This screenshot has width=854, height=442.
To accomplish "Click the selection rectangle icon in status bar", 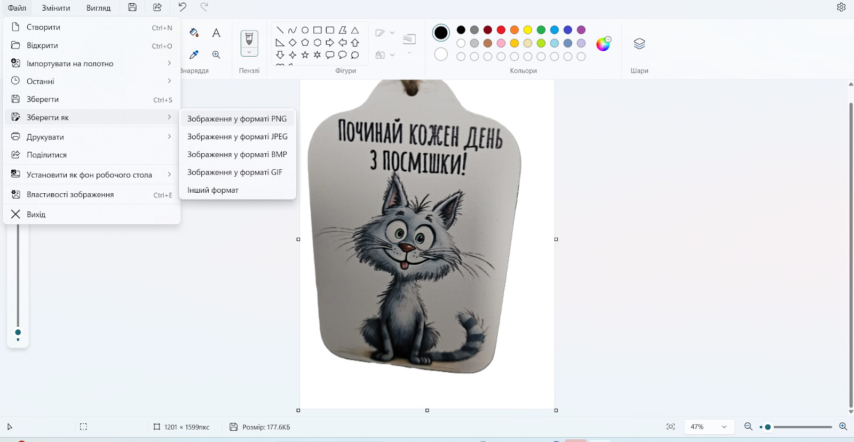I will 83,427.
